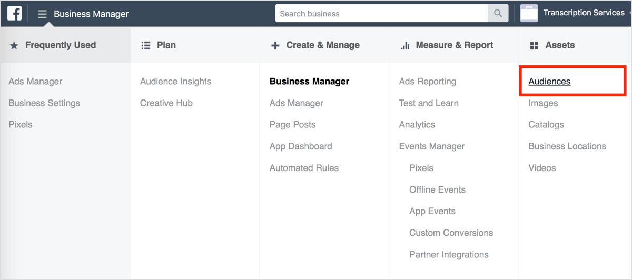Toggle the hamburger menu icon
632x280 pixels.
pos(42,14)
